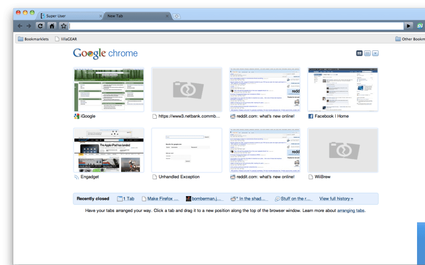Click the Bookmarklets folder icon
Image resolution: width=425 pixels, height=265 pixels.
(20, 39)
